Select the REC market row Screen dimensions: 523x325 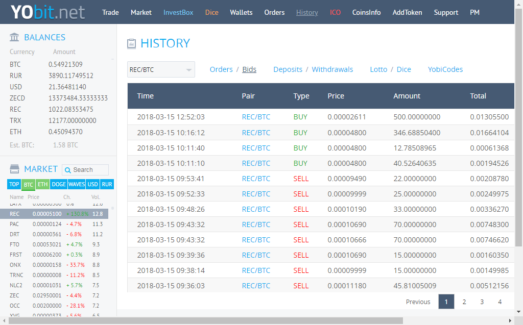pos(54,214)
